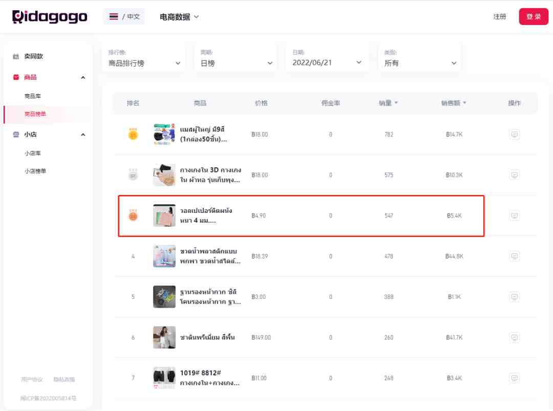Image resolution: width=553 pixels, height=411 pixels.
Task: Open 小店榜单 in sidebar
Action: pos(35,171)
